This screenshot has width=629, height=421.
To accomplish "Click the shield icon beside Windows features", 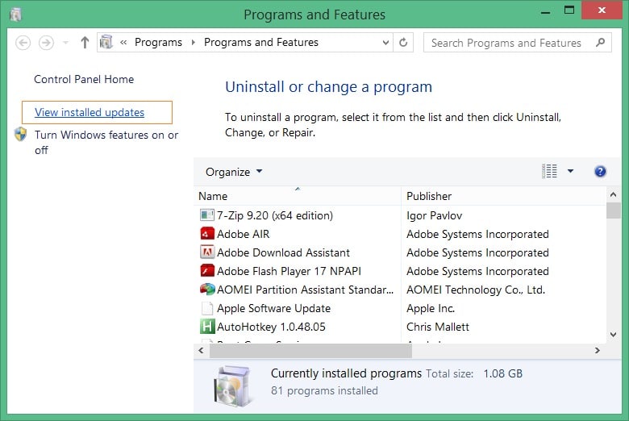I will [x=20, y=135].
